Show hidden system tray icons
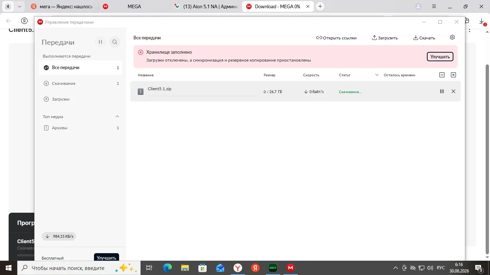This screenshot has height=275, width=490. click(x=396, y=268)
